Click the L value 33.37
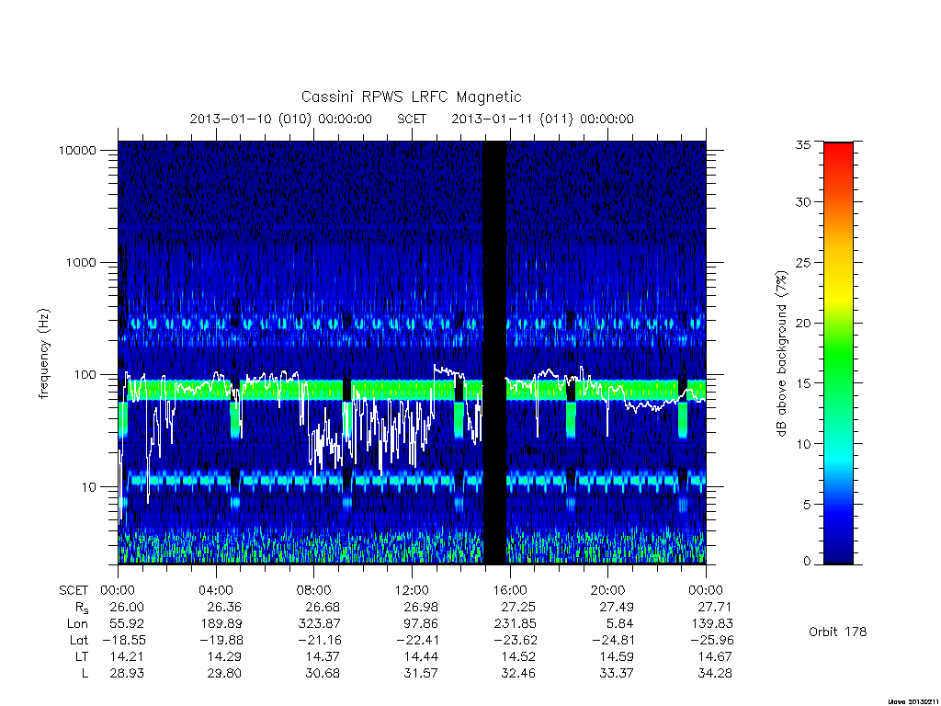Screen dimensions: 941x706 (x=617, y=674)
